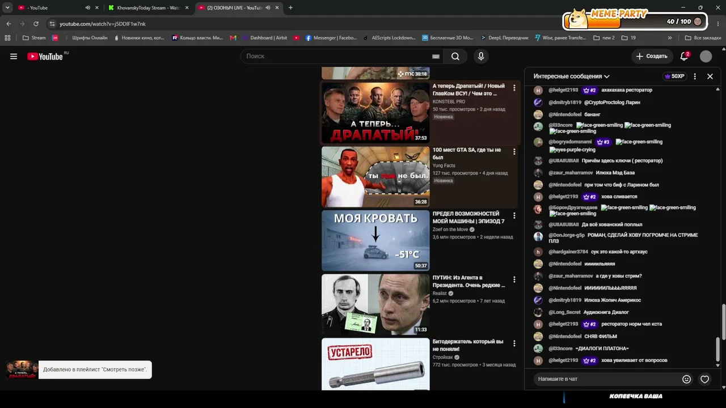The width and height of the screenshot is (726, 408).
Task: Open live chat three-dot options menu
Action: click(695, 76)
